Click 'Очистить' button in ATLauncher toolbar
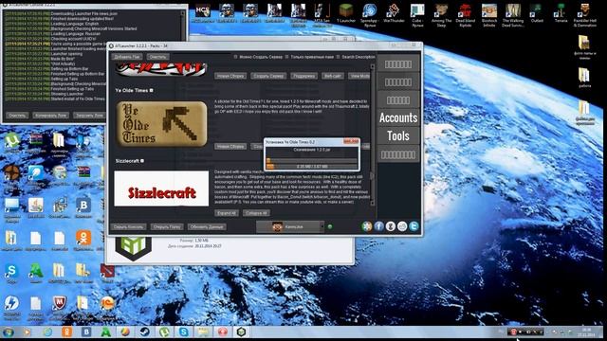The height and width of the screenshot is (341, 607). point(158,57)
